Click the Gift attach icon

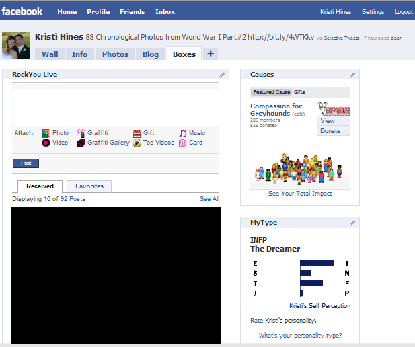(137, 133)
